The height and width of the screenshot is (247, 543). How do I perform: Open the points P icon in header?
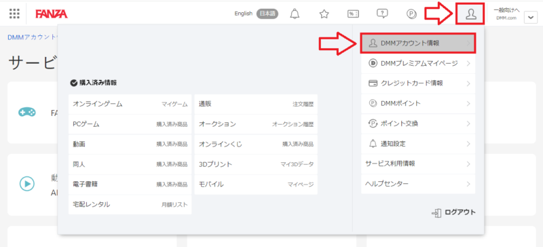pos(411,14)
